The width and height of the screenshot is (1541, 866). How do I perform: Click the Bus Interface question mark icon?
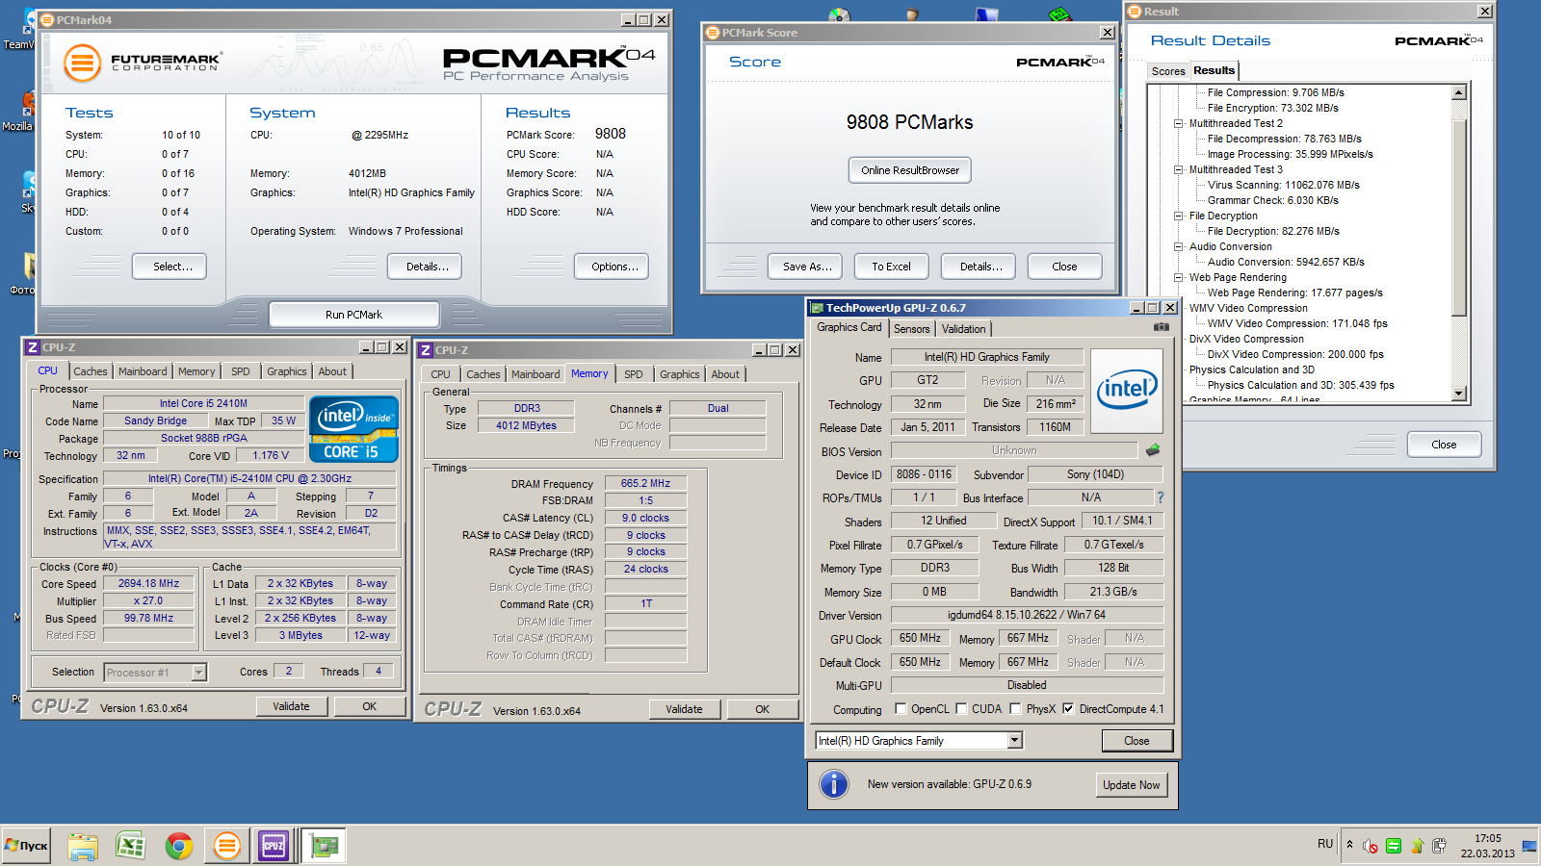1161,497
